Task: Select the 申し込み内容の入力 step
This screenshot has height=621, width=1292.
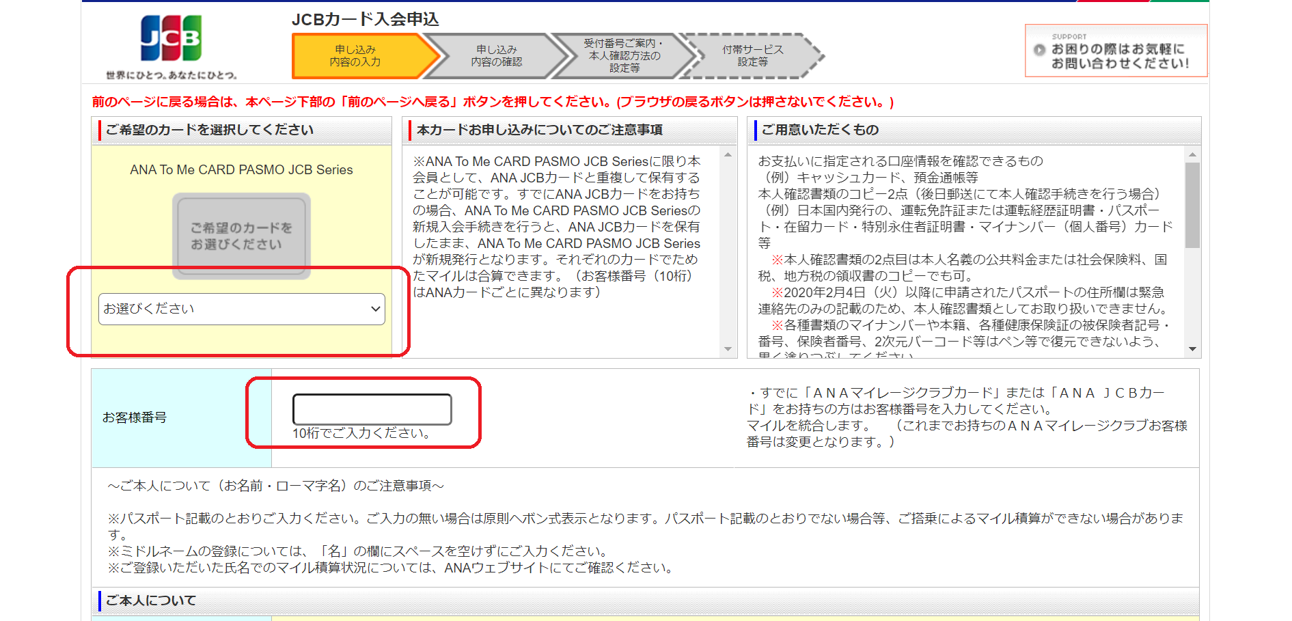Action: (364, 56)
